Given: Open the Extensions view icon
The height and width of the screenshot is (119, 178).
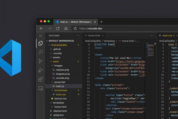Looking at the screenshot, I should tap(41, 79).
